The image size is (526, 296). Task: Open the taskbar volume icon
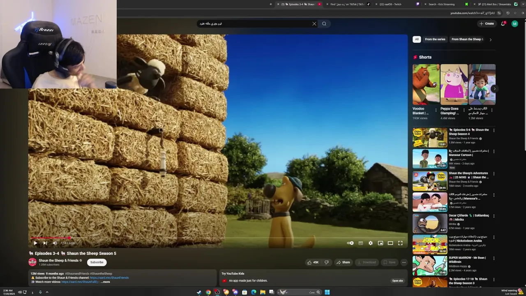[x=19, y=292]
